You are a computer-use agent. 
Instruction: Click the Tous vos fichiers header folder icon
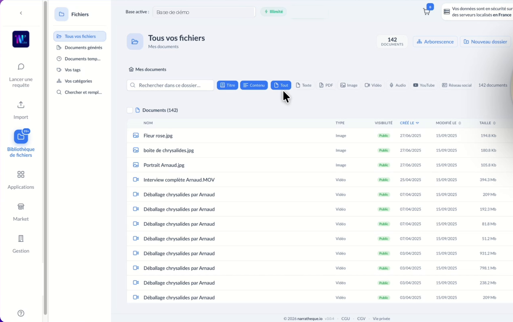click(135, 42)
